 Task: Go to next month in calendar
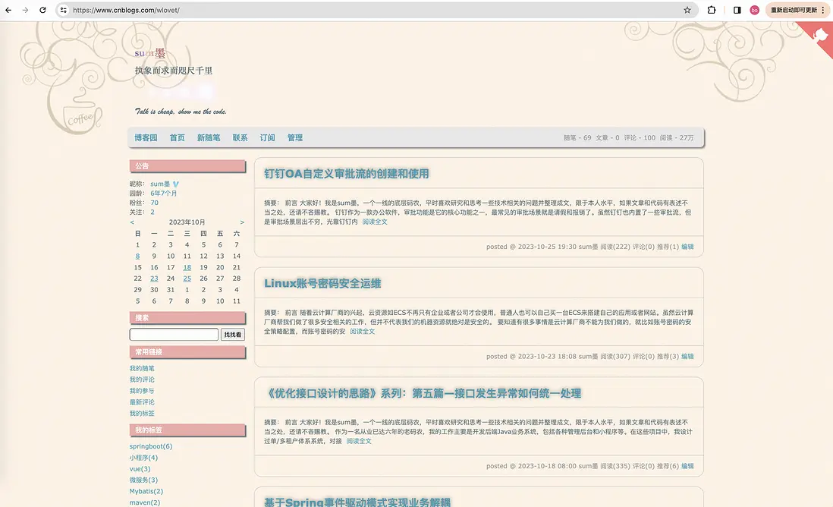(242, 222)
